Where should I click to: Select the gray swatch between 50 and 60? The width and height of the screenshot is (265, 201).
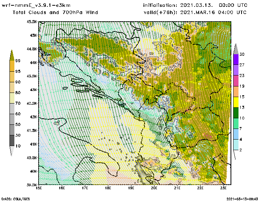[x=12, y=119]
